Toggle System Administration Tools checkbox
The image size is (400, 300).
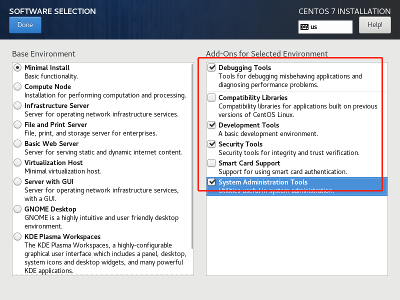[x=212, y=182]
